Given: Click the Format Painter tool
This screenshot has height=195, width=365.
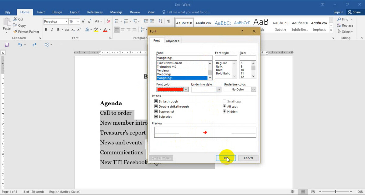Looking at the screenshot, I should click(x=26, y=32).
